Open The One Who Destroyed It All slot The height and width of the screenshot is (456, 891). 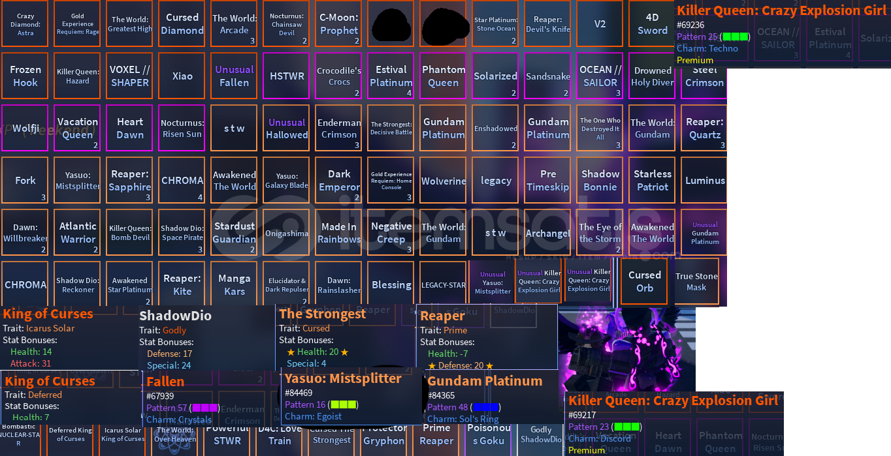coord(600,128)
